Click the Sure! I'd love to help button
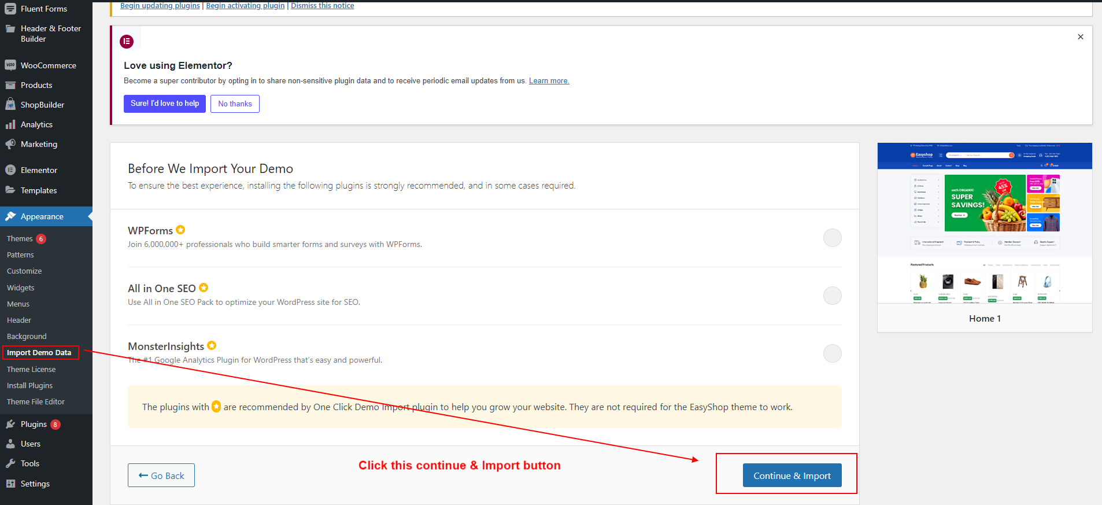This screenshot has height=505, width=1102. pyautogui.click(x=165, y=104)
